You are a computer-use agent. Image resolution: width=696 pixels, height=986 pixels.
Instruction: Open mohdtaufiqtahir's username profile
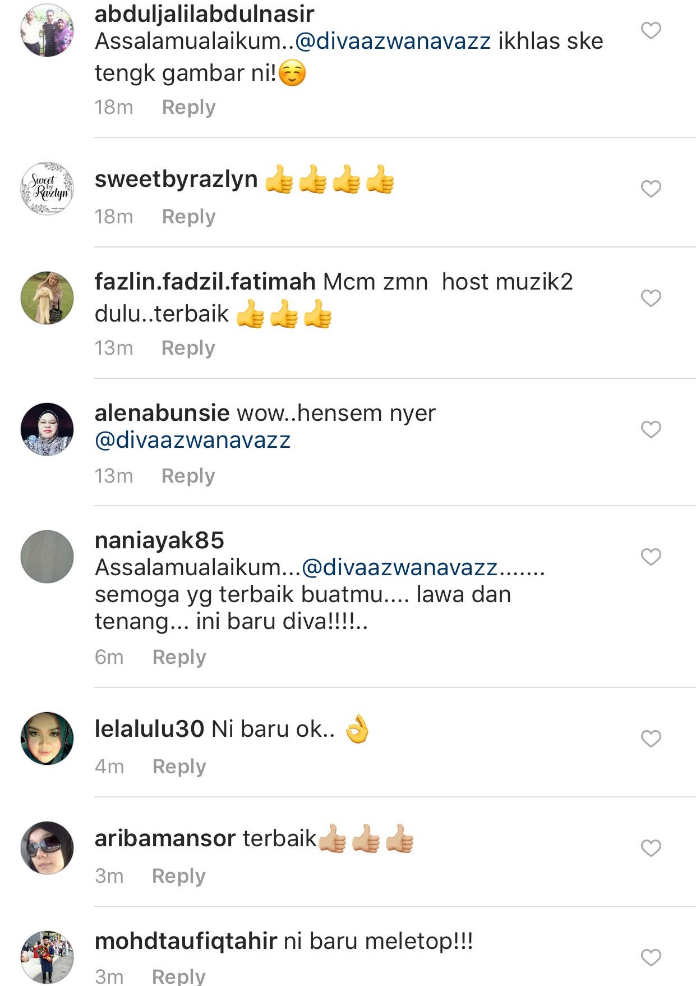tap(186, 941)
